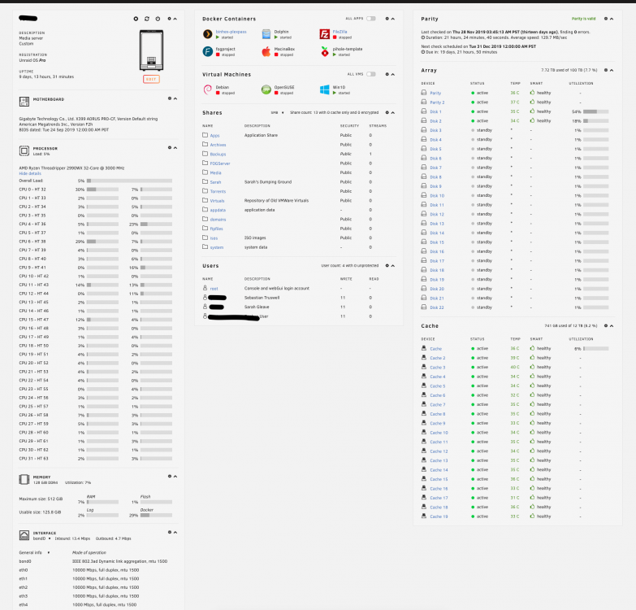Click the Dolphin container icon

[266, 34]
